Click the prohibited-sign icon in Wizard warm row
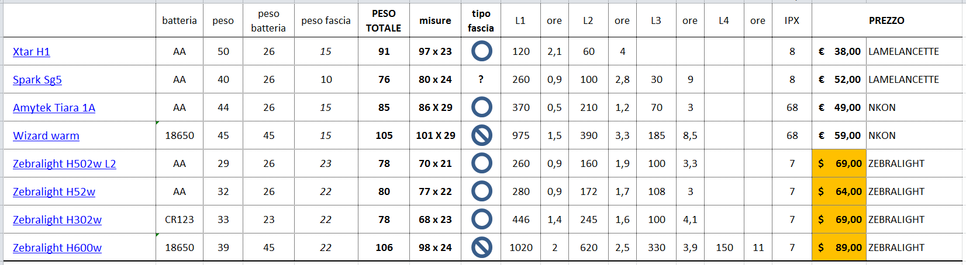This screenshot has width=966, height=265. click(x=481, y=135)
